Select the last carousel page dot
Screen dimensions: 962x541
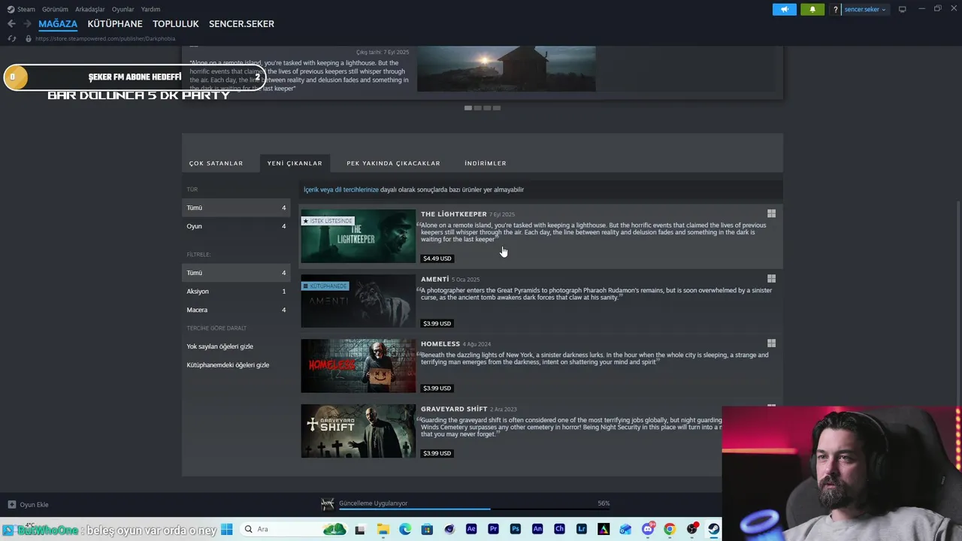click(497, 108)
